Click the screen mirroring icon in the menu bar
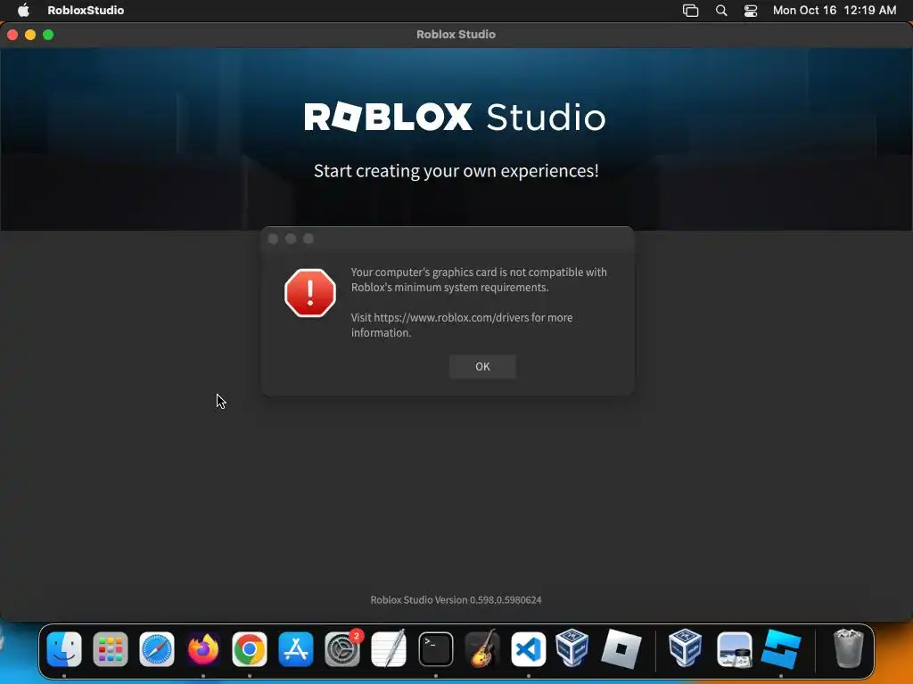This screenshot has height=684, width=913. point(691,11)
